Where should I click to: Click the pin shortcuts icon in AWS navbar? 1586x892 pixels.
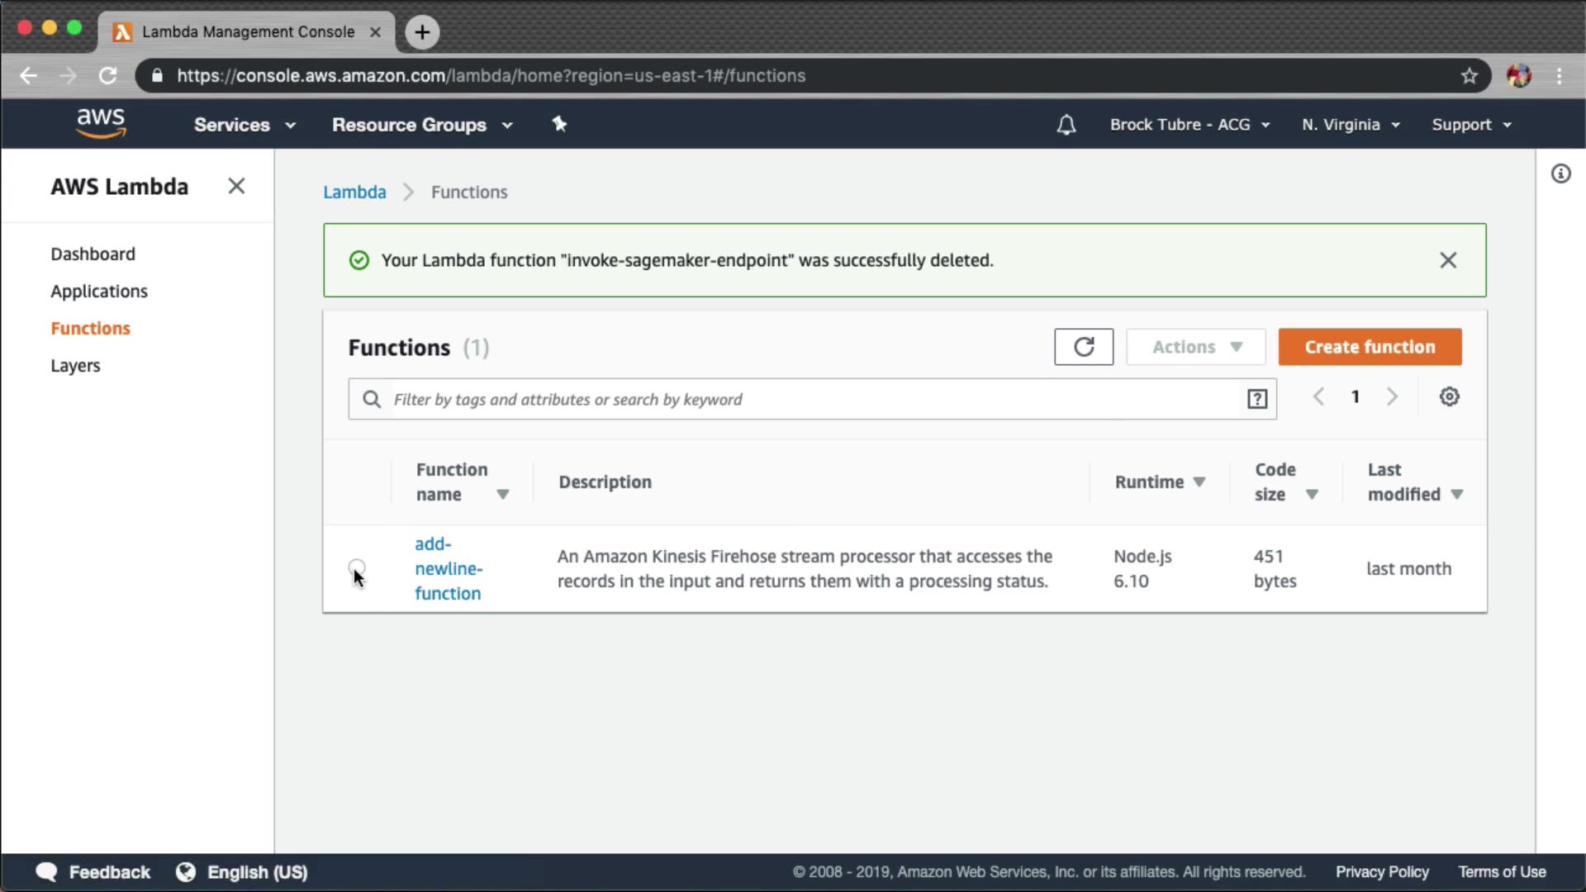click(559, 125)
